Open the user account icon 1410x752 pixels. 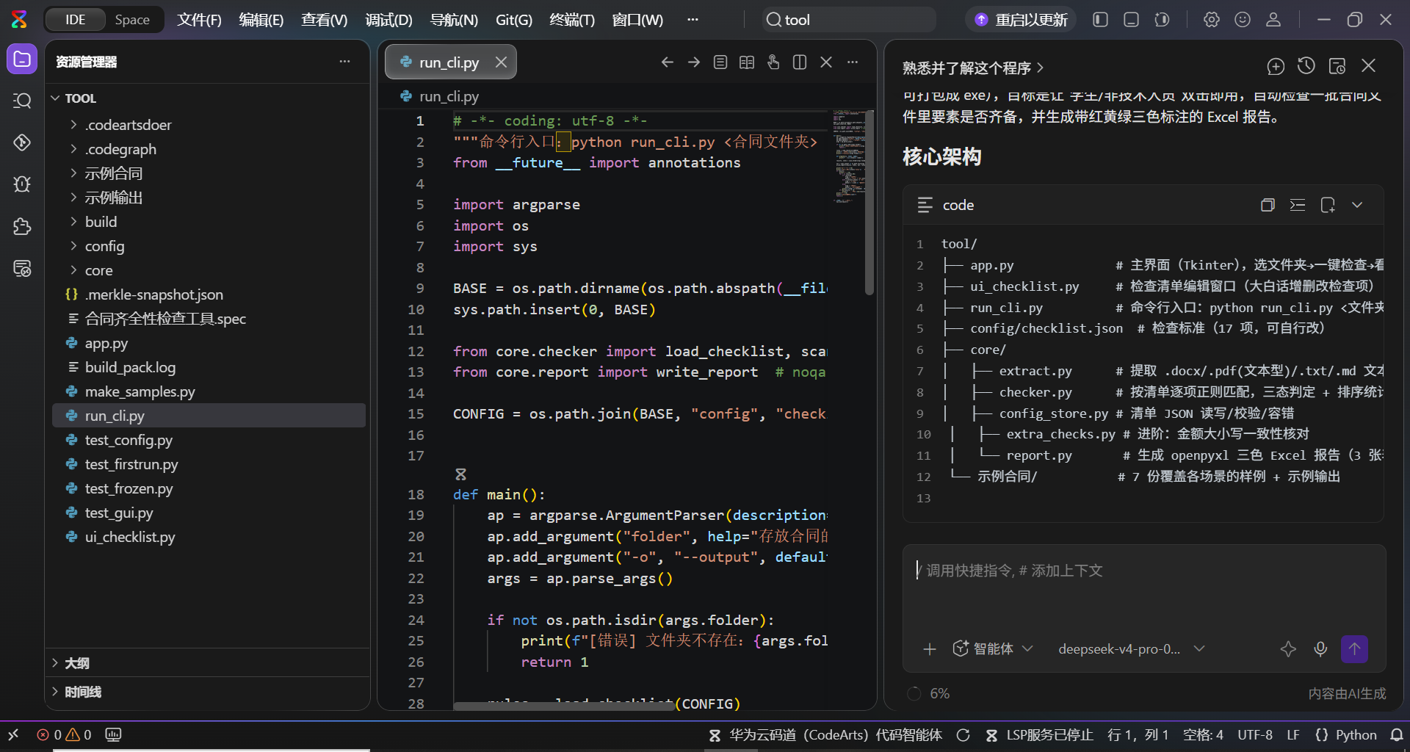coord(1273,20)
